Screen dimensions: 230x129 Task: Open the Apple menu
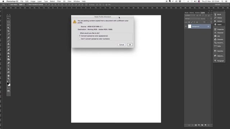3,1
